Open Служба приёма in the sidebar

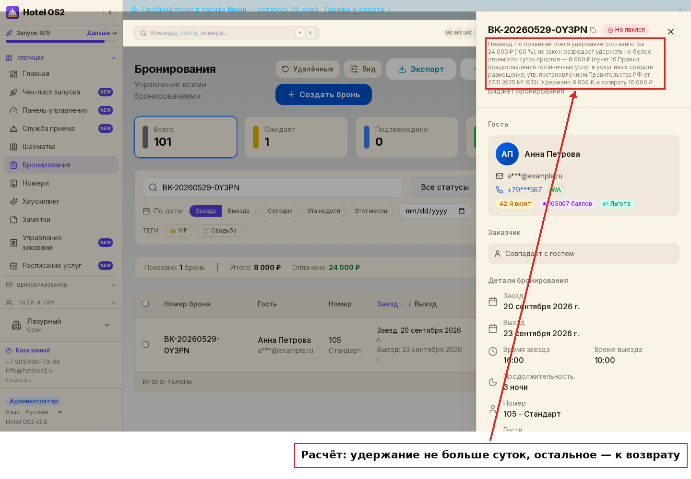point(61,129)
